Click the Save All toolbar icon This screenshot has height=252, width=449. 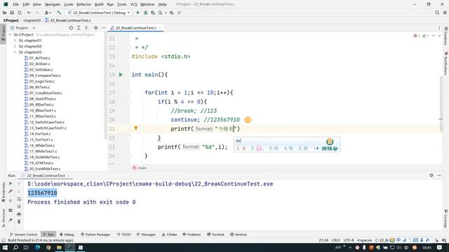point(12,13)
